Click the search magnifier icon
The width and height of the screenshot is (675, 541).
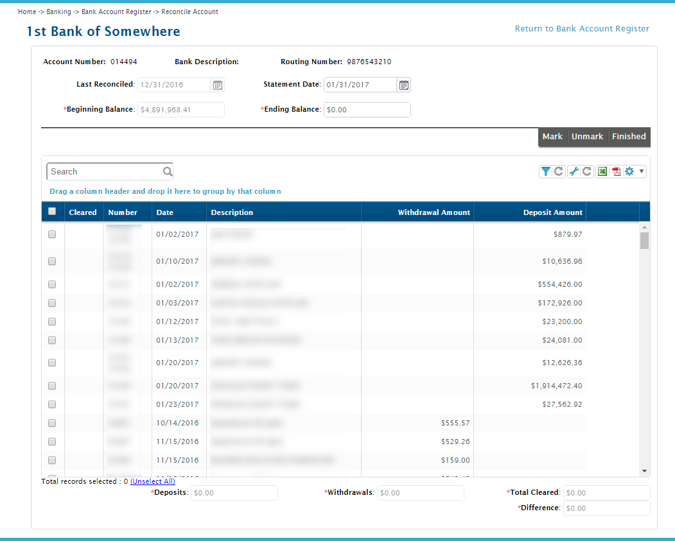pos(167,171)
